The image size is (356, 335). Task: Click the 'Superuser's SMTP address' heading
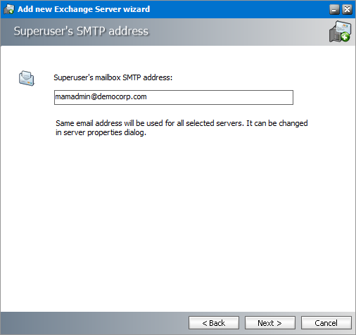coord(81,31)
